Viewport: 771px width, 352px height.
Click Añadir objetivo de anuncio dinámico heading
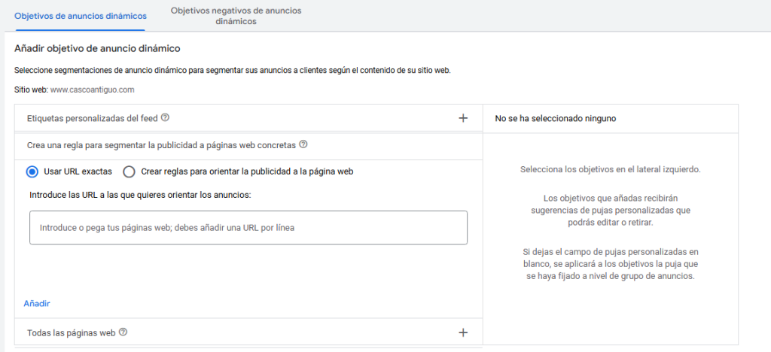click(97, 49)
